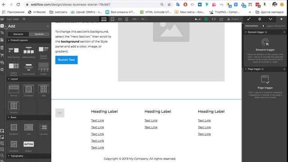Image resolution: width=288 pixels, height=162 pixels.
Task: Add a new element trigger
Action: point(284,32)
